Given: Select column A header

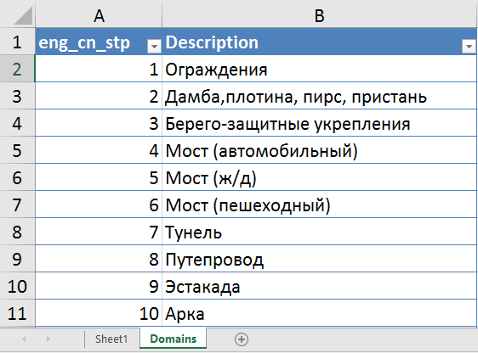Looking at the screenshot, I should point(99,15).
